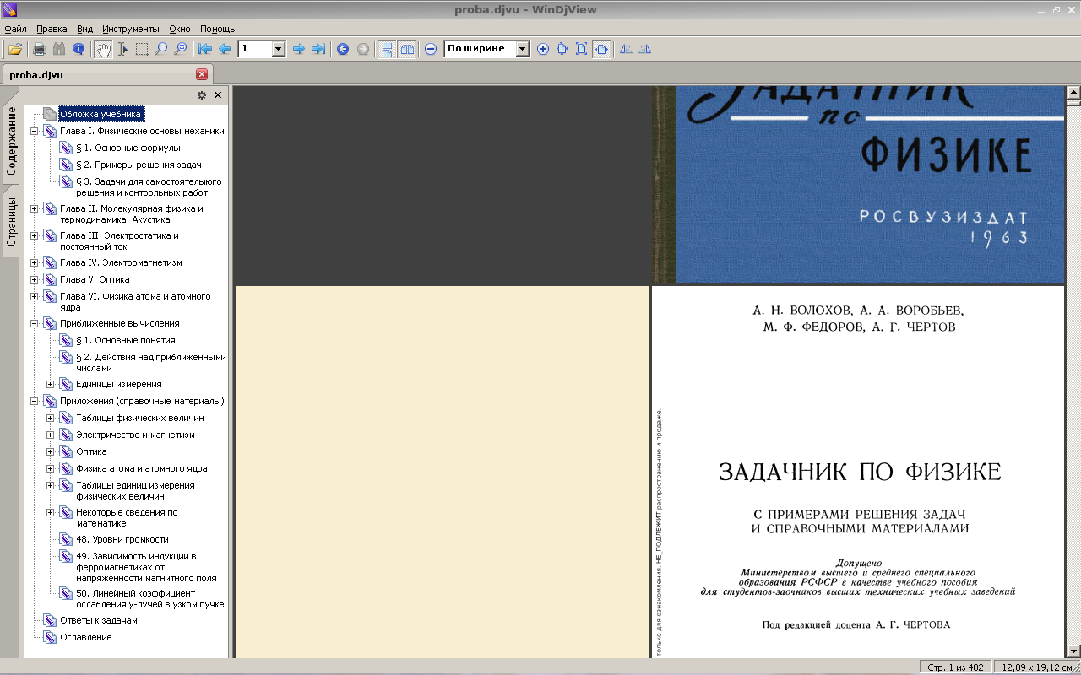Open bookmark '48. Уровни громкости'
The height and width of the screenshot is (675, 1081).
pos(122,539)
